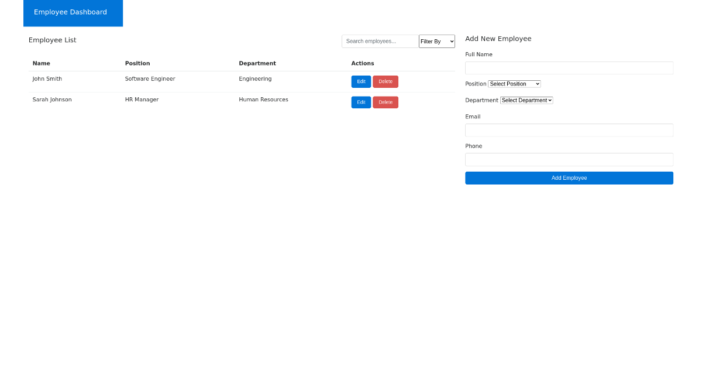Open the Select Department dropdown
Viewport: 702px width, 369px height.
(x=526, y=100)
